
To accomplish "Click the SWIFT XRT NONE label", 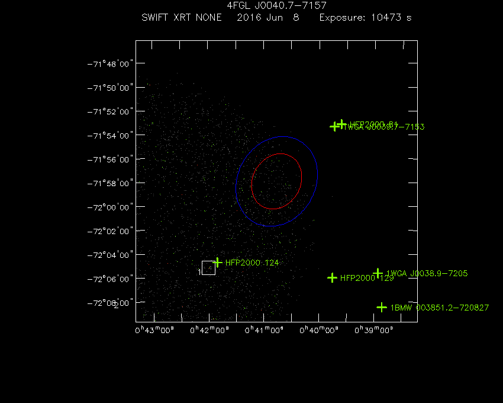I will pos(182,17).
